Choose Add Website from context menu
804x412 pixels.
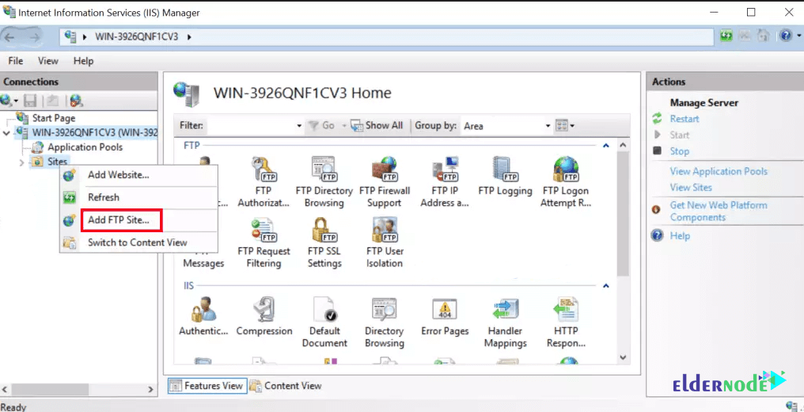point(139,175)
